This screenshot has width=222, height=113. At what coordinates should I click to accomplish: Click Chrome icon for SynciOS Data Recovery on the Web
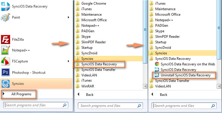pos(157,64)
